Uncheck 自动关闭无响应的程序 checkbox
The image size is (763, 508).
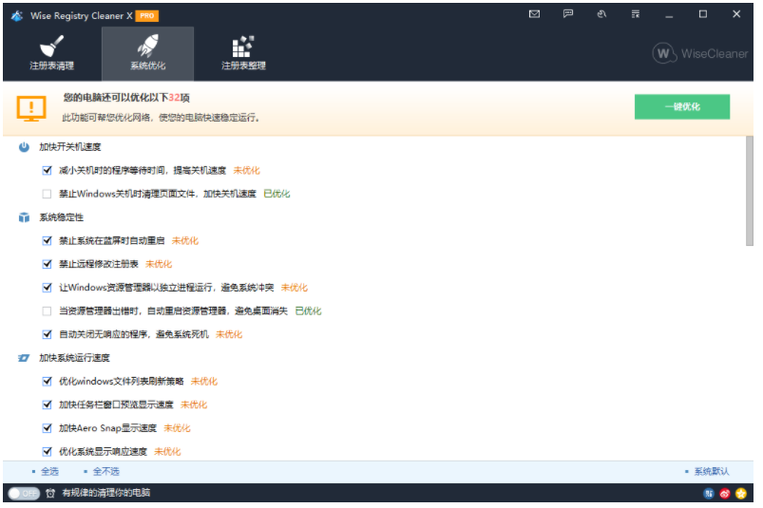(48, 334)
